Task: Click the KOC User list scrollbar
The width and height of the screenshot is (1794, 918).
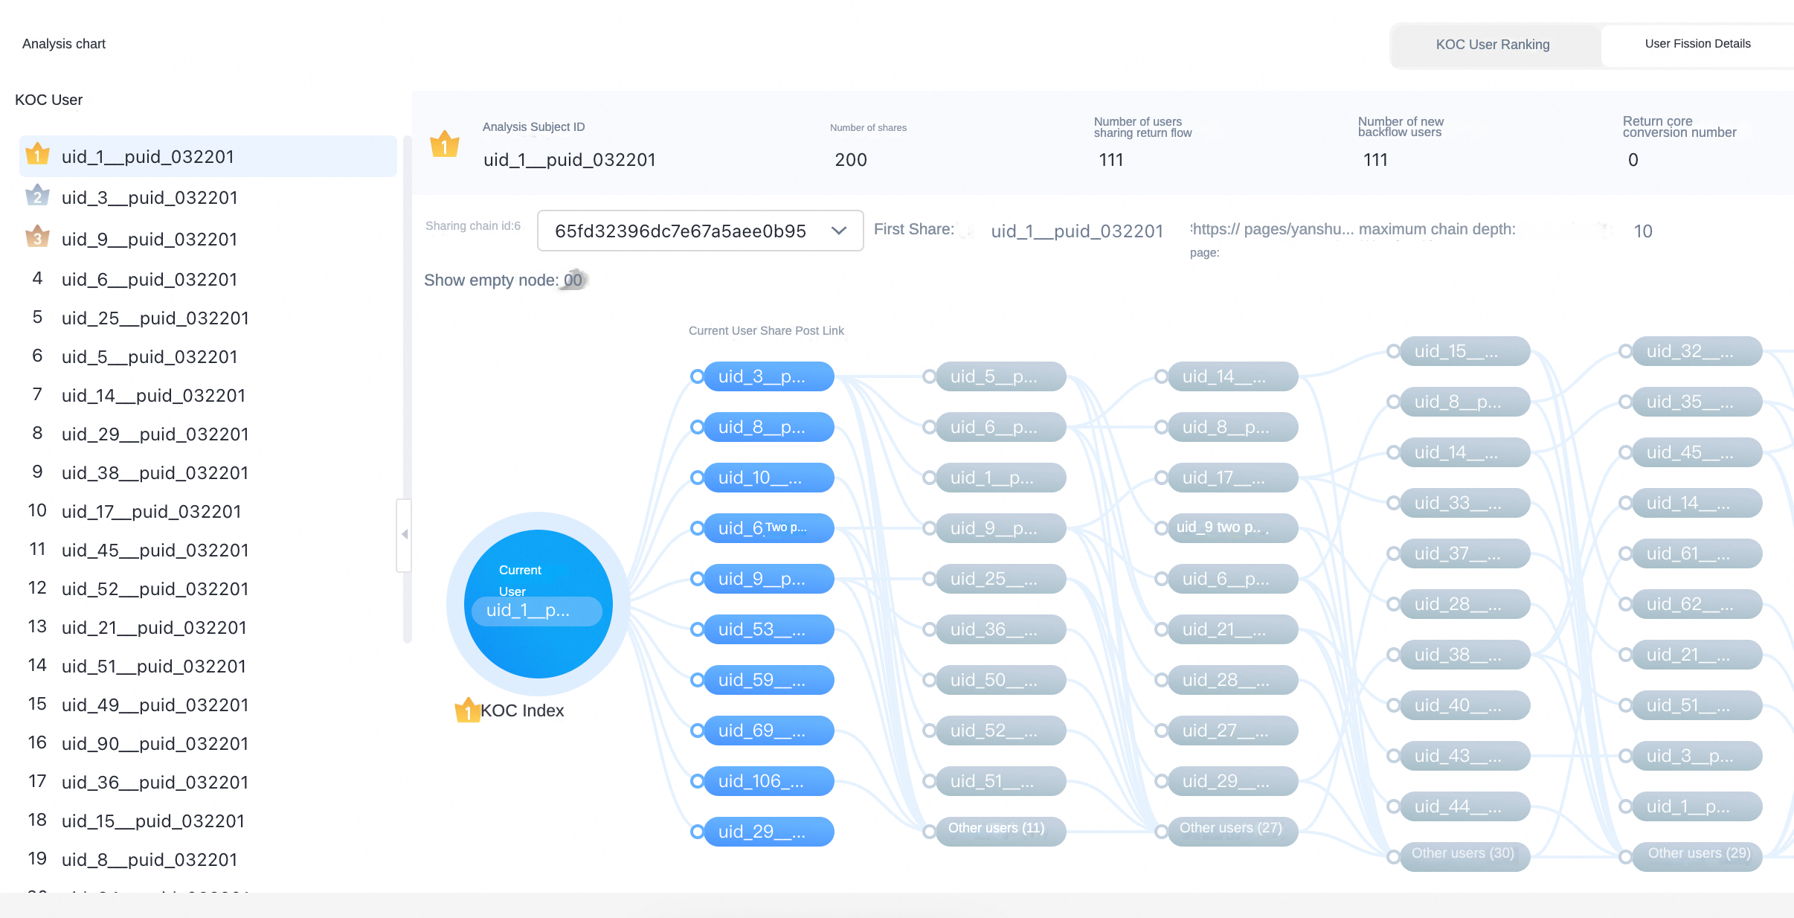Action: (407, 389)
